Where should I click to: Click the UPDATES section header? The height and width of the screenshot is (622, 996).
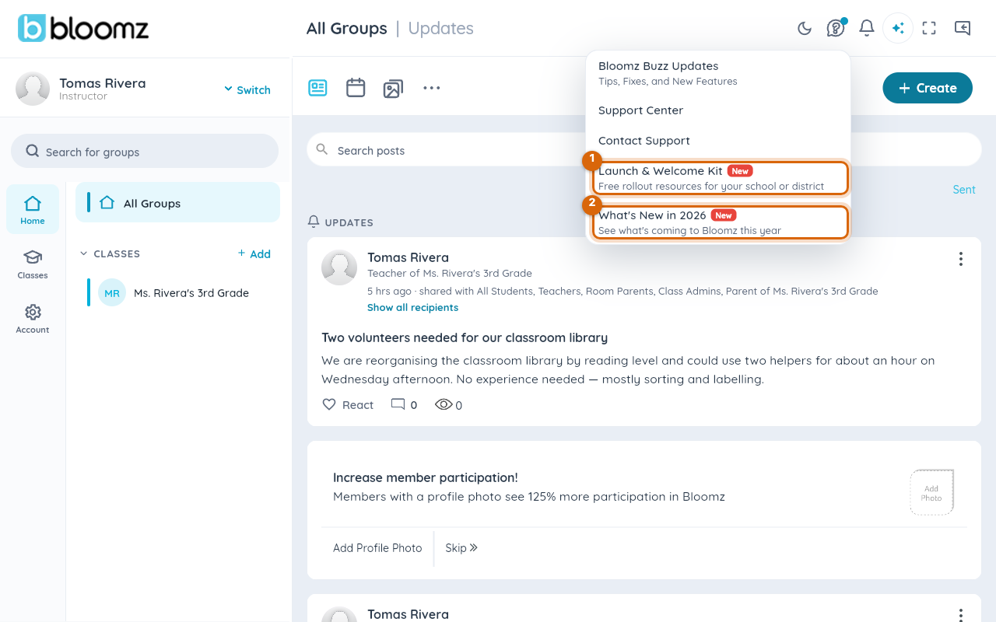coord(341,222)
